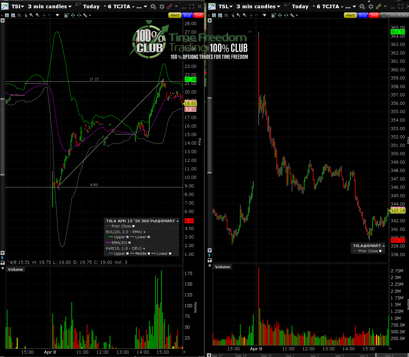Click the red chain link icon on left chart
Screen dimensions: 409x357
pos(170,6)
